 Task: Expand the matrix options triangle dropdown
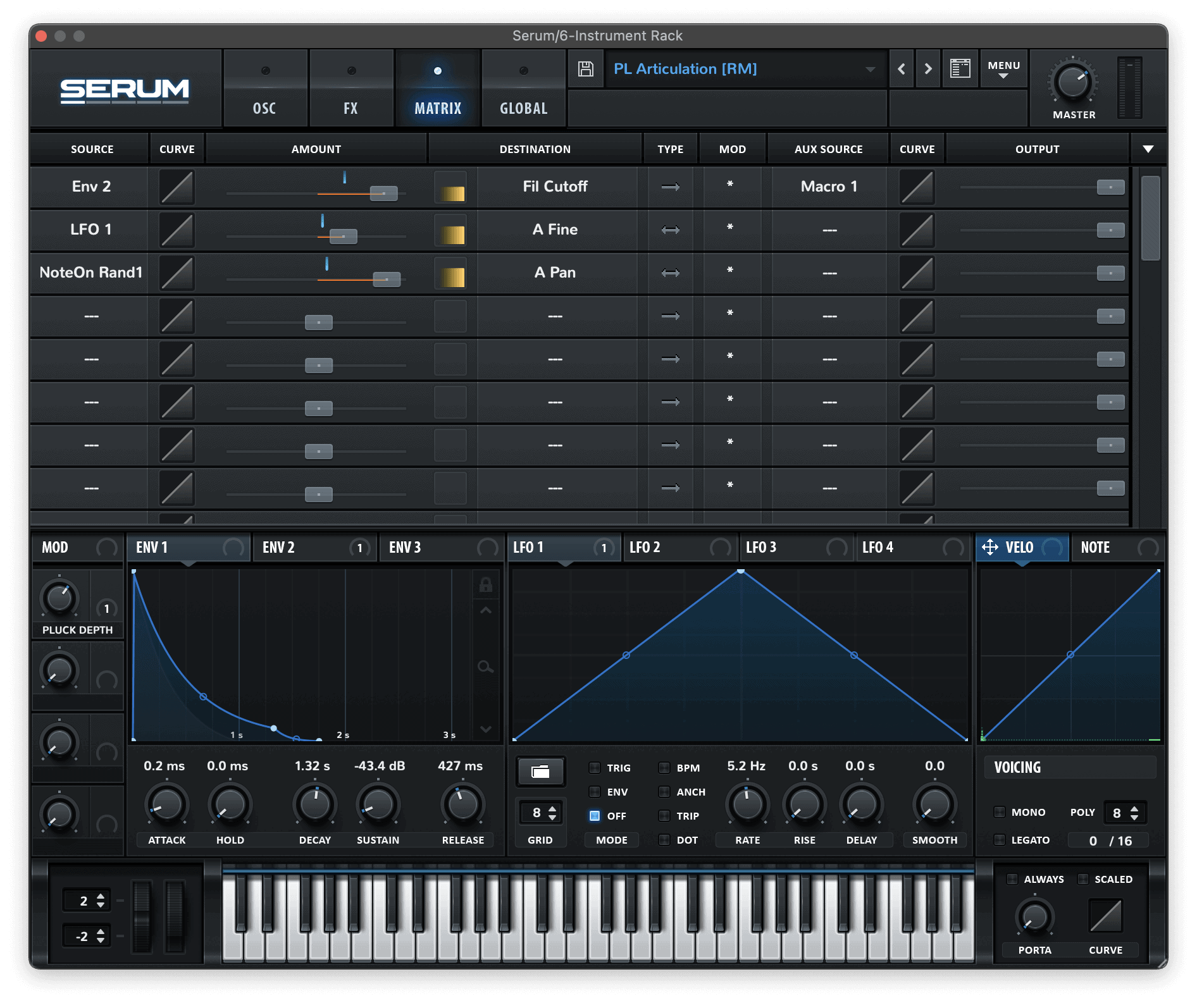pos(1147,149)
